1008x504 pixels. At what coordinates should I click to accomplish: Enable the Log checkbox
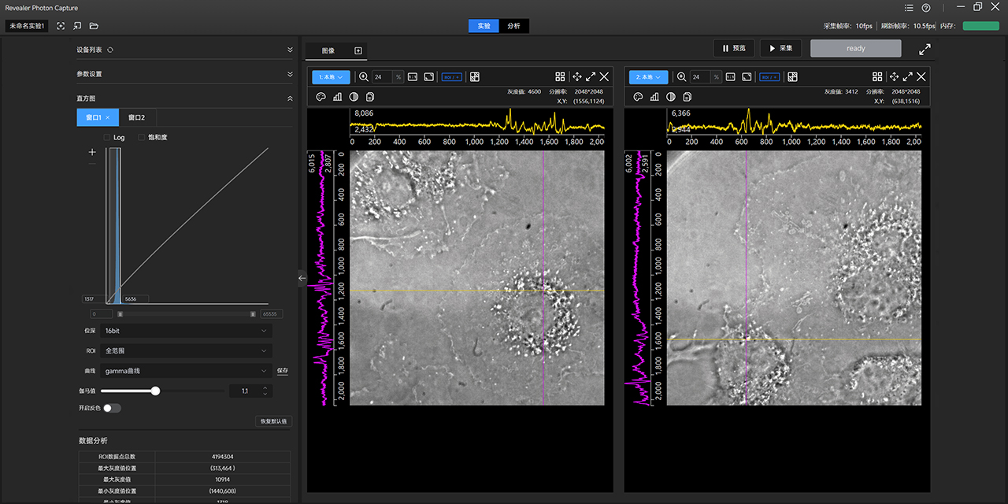click(x=107, y=137)
